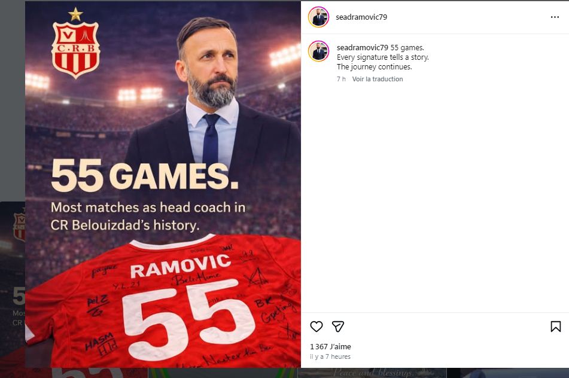The height and width of the screenshot is (378, 569).
Task: Click dimmed top-left backdrop to close post
Action: 12,90
